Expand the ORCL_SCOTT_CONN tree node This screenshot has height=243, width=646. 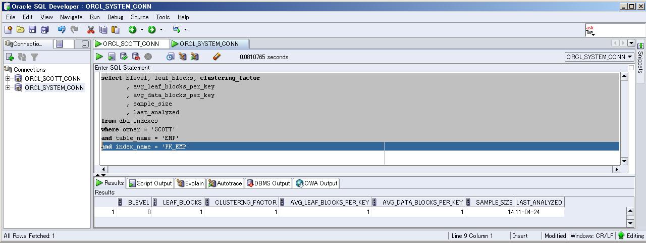[8, 78]
